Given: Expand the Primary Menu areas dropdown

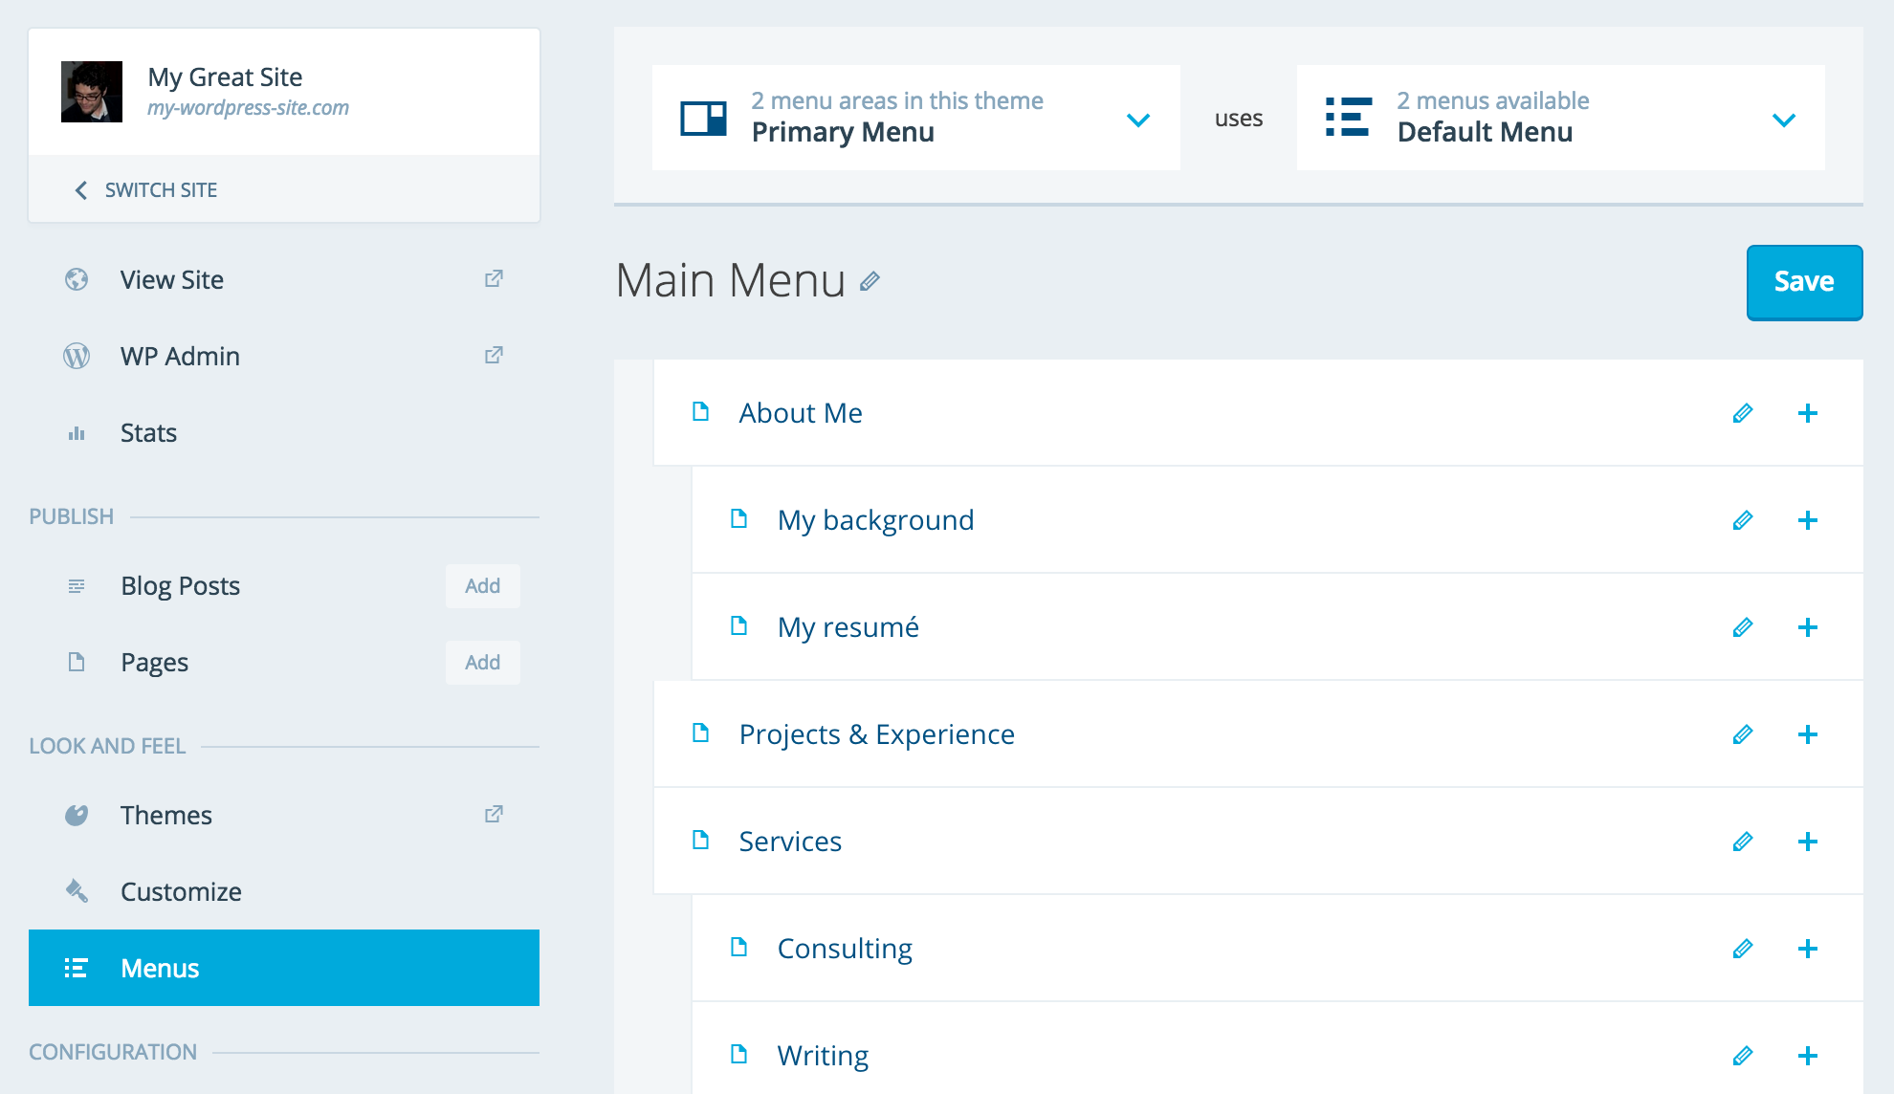Looking at the screenshot, I should [x=1137, y=120].
